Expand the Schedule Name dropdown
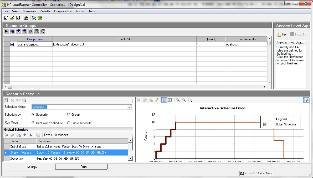The image size is (313, 178). click(x=129, y=107)
